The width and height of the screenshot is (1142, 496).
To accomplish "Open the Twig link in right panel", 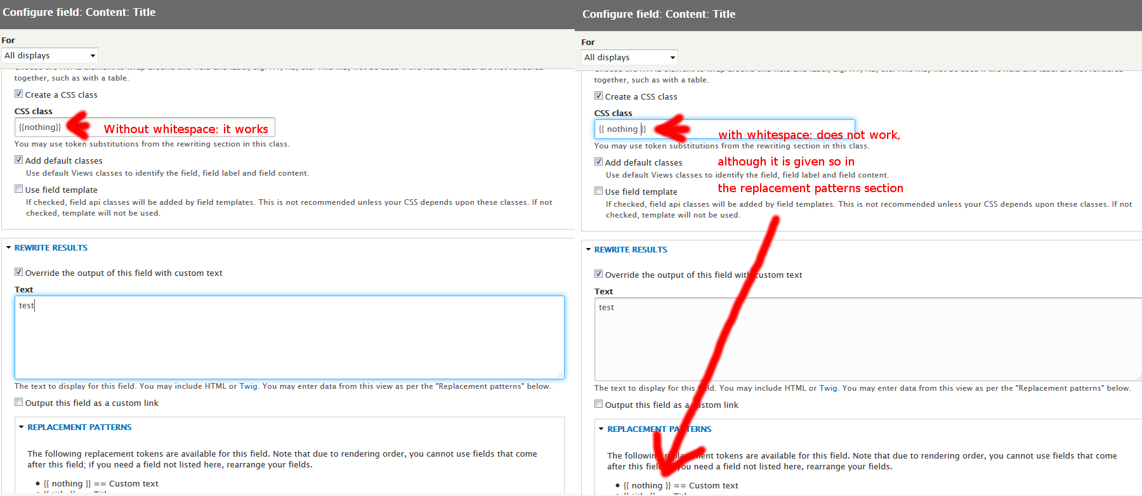I will click(x=828, y=388).
